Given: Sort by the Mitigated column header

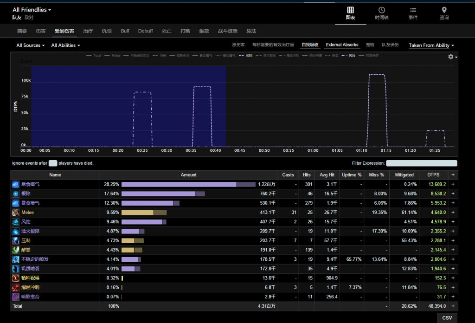Looking at the screenshot, I should (x=404, y=175).
